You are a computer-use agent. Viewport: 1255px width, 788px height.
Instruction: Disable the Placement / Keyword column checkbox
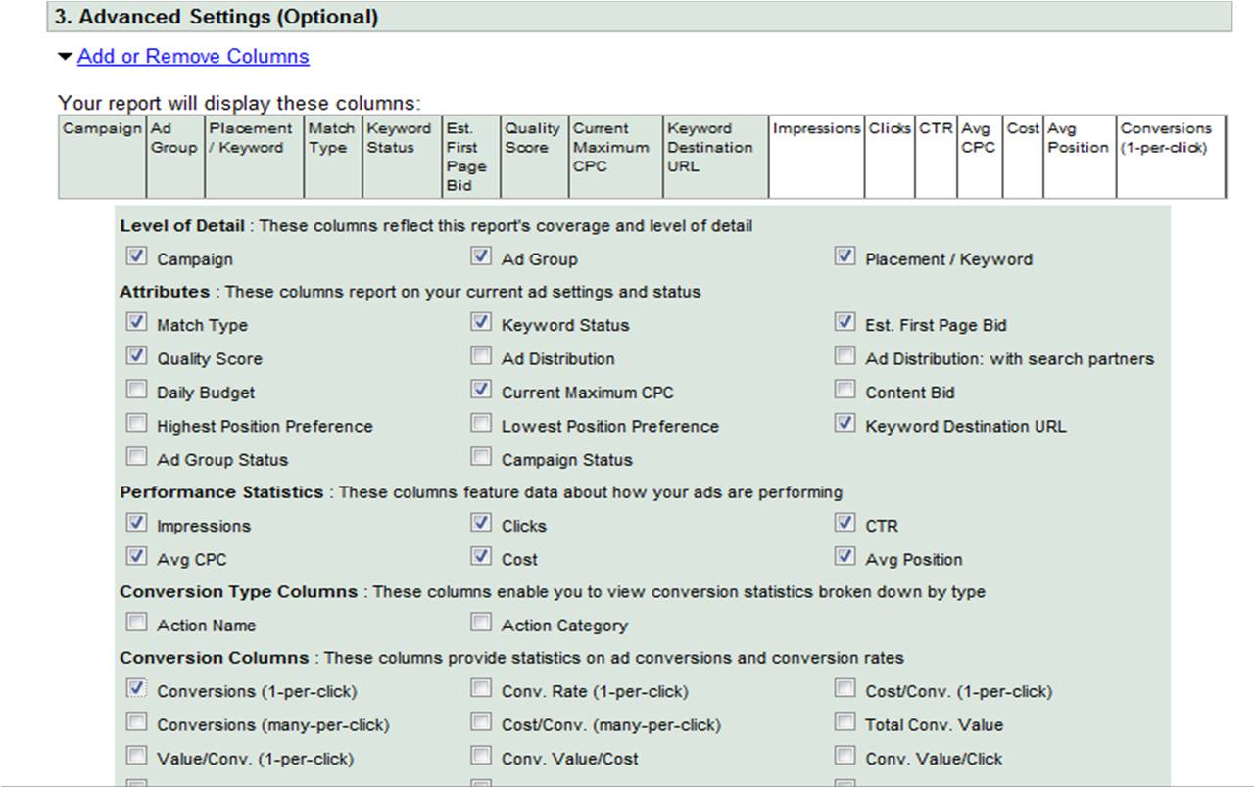(845, 257)
